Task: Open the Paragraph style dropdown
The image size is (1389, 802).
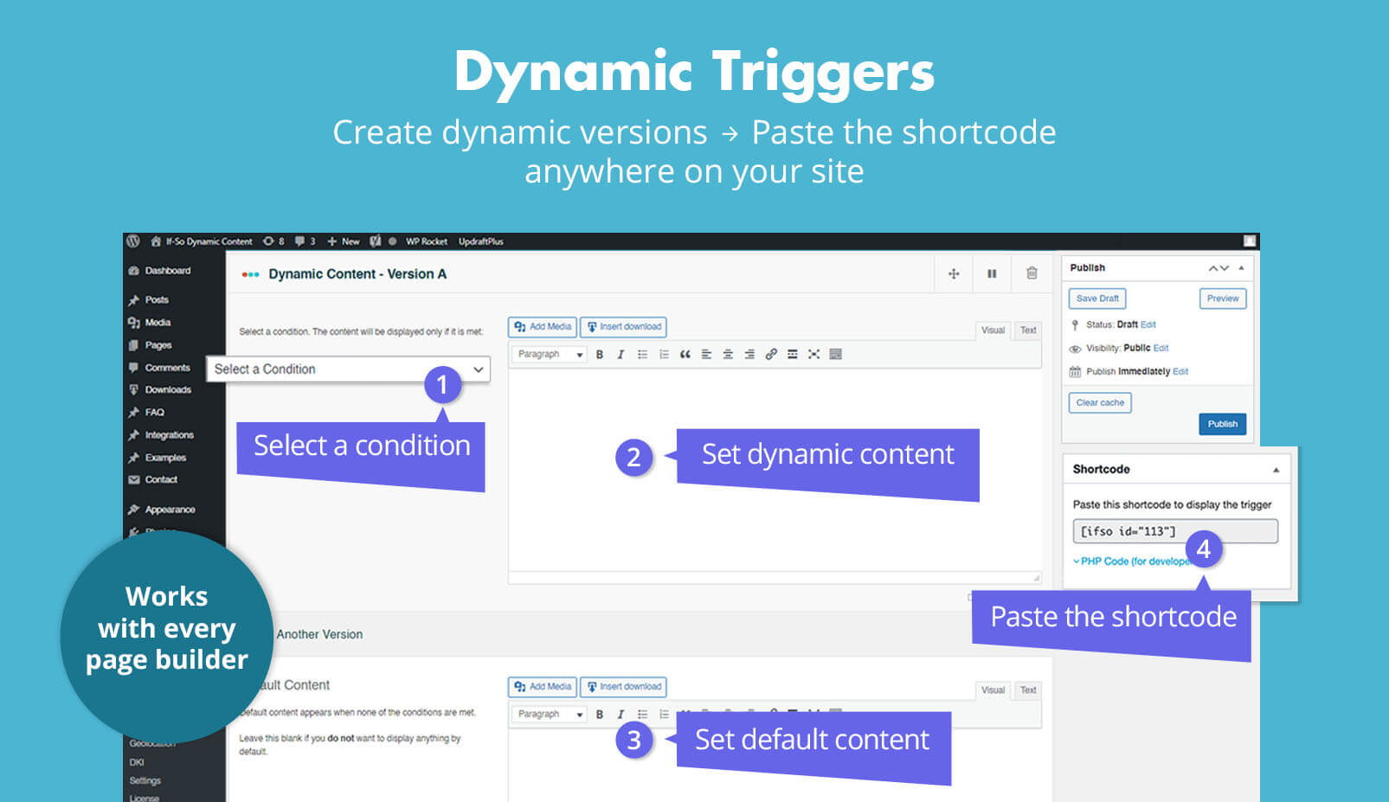Action: pyautogui.click(x=548, y=354)
